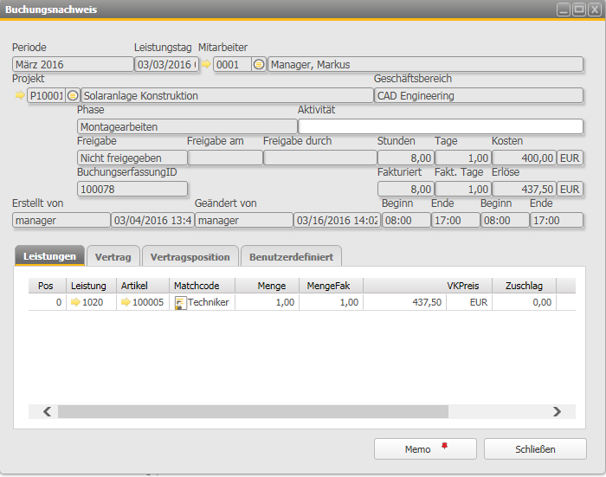Follow the link arrow next to Leistung 1020
Viewport: 606px width, 477px height.
(75, 302)
